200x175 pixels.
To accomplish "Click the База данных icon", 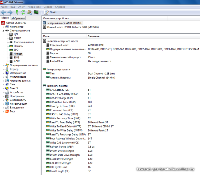I will (x=7, y=108).
